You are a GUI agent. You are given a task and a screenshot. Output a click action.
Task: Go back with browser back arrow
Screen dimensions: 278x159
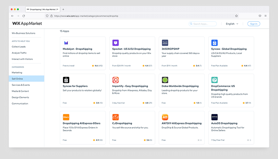(x=13, y=16)
